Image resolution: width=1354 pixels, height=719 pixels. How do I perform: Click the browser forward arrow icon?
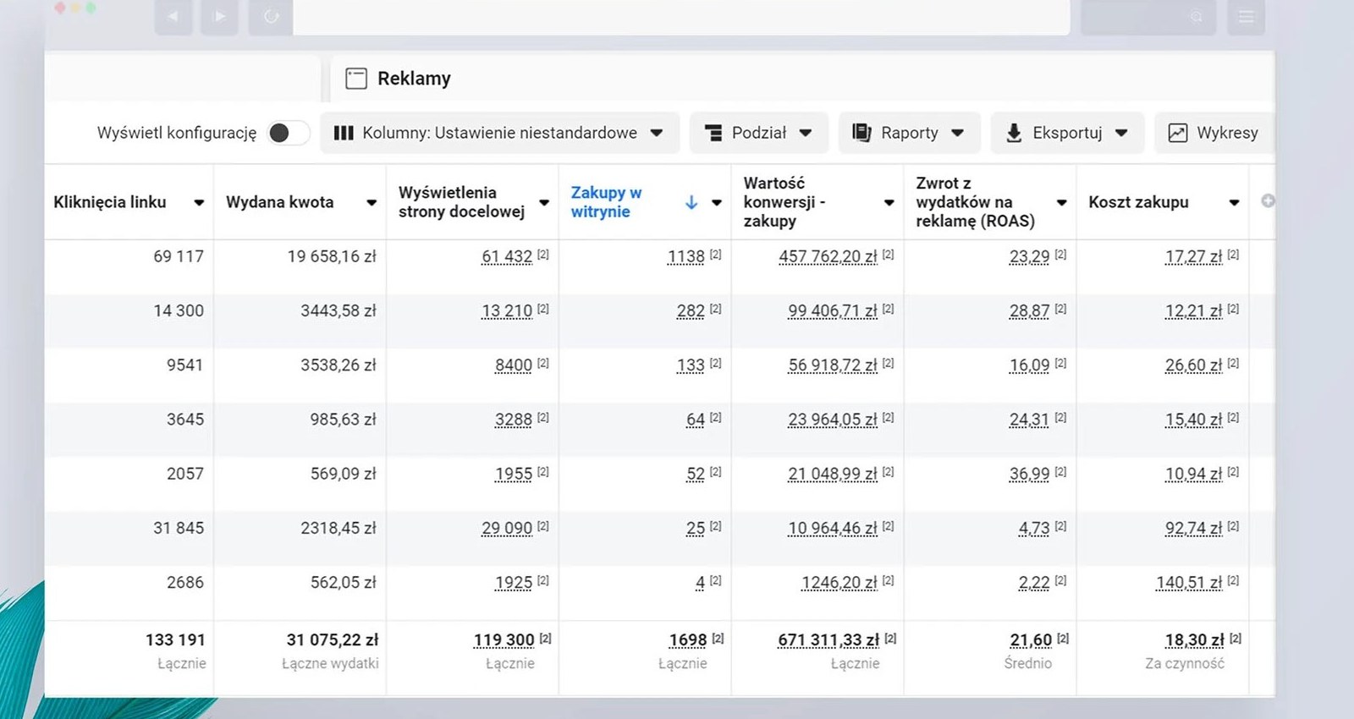click(220, 17)
